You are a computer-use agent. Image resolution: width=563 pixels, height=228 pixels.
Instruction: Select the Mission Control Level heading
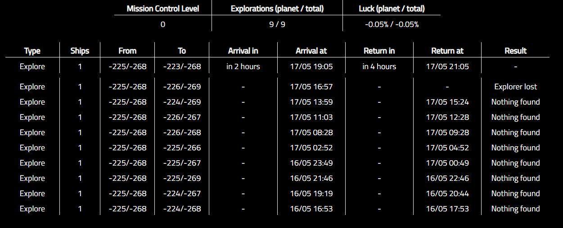click(x=163, y=9)
